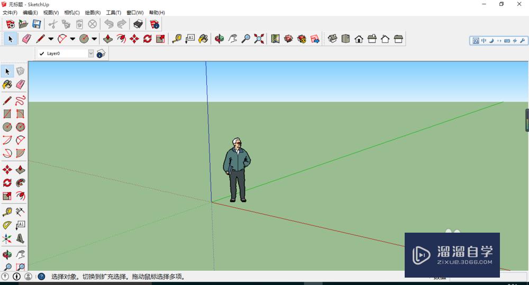Toggle the Layer0 checkmark
This screenshot has height=285, width=529.
click(x=42, y=53)
